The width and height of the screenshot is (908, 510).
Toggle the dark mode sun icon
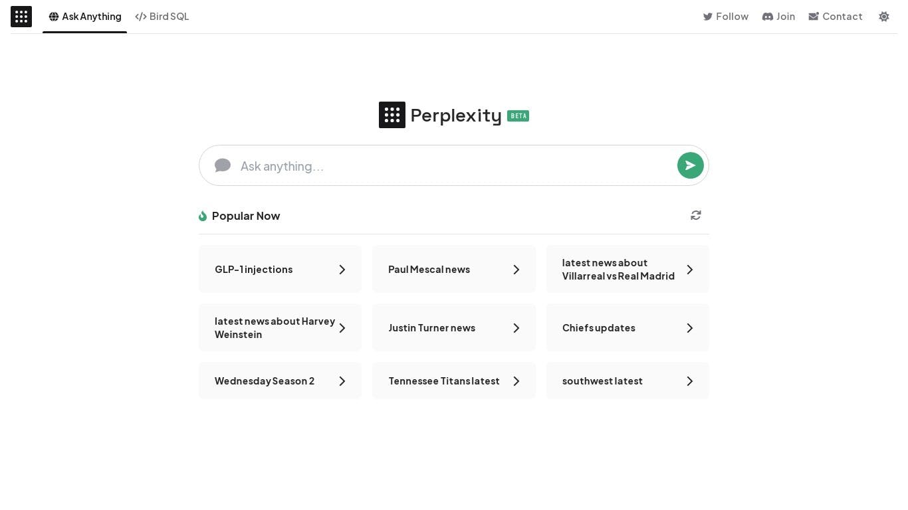coord(883,17)
